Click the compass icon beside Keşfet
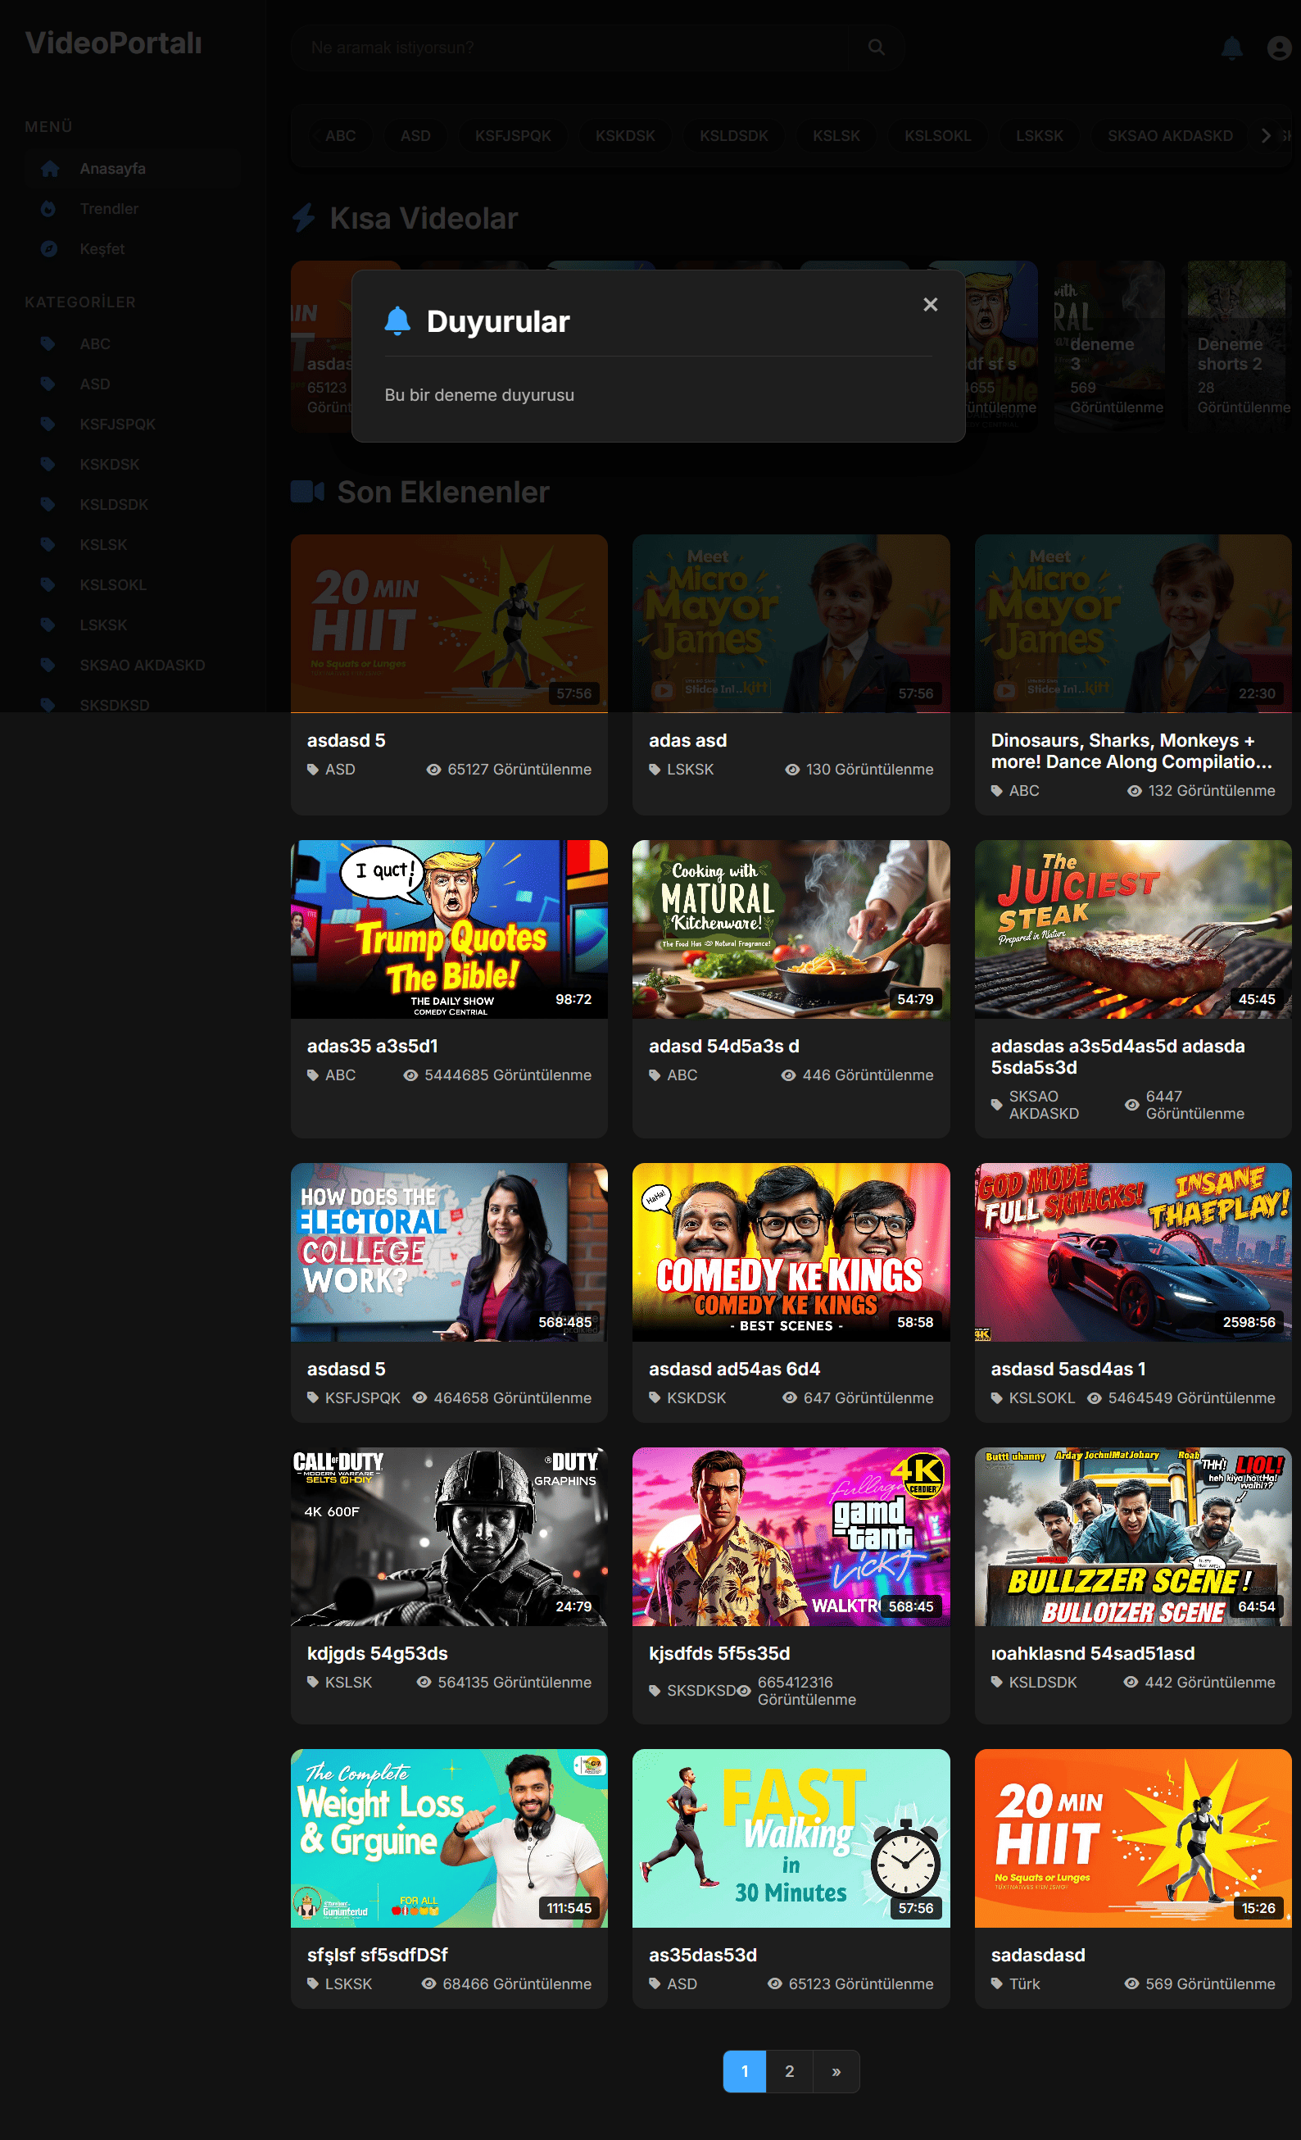This screenshot has height=2140, width=1301. [x=48, y=248]
